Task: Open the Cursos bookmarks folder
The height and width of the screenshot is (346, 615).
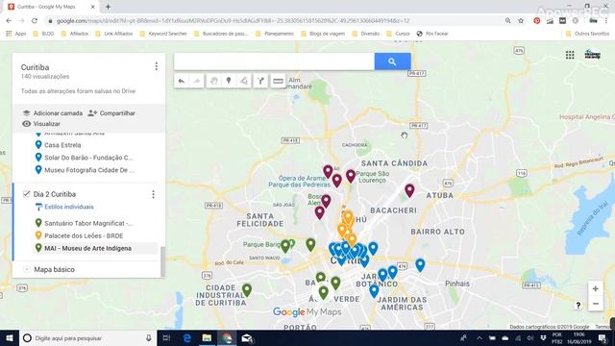Action: click(399, 34)
